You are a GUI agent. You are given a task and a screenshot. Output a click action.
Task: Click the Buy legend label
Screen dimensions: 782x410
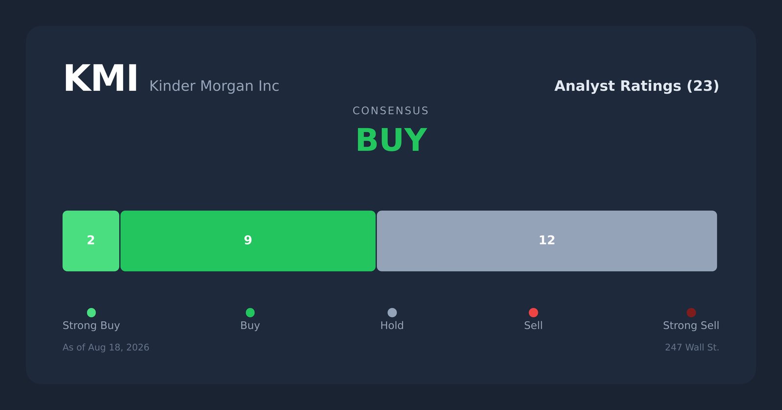[x=250, y=326]
